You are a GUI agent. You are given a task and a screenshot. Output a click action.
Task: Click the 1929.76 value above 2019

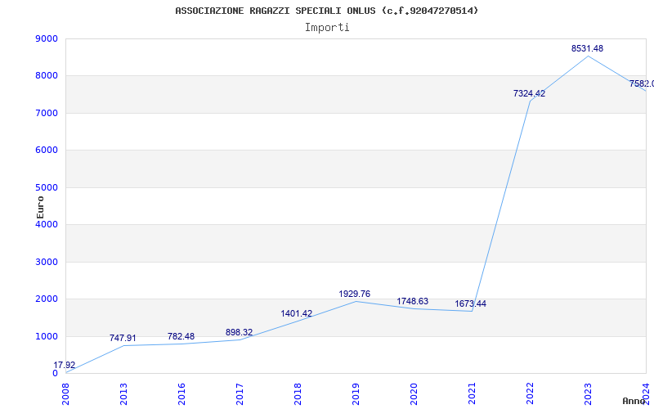point(354,294)
